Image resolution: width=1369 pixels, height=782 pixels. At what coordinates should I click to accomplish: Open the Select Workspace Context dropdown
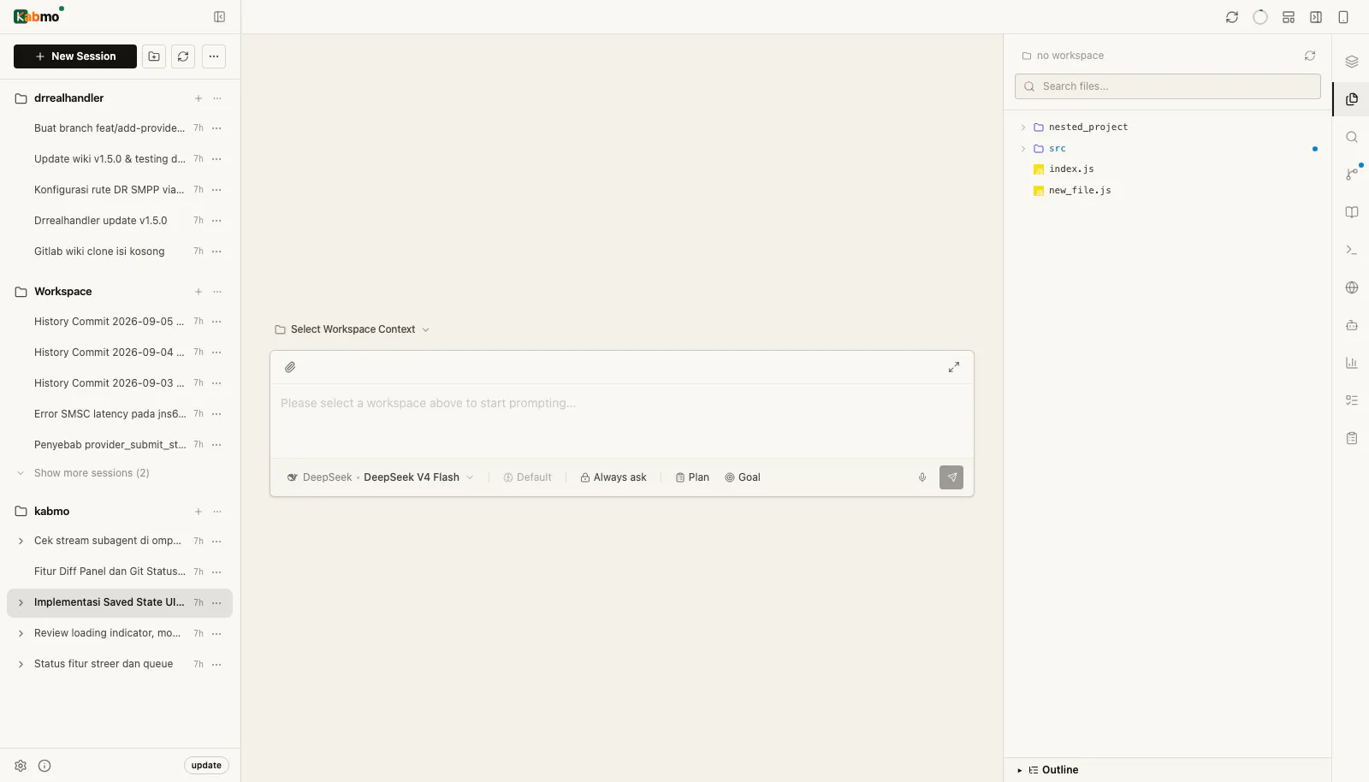[353, 329]
